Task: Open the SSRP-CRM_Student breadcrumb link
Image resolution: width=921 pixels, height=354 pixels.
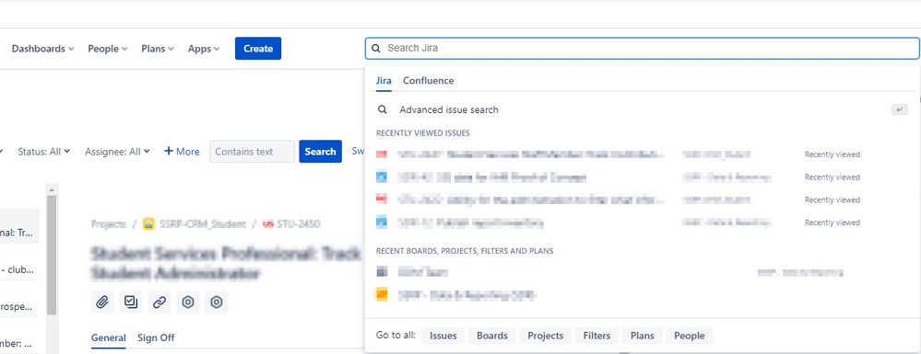Action: 203,223
